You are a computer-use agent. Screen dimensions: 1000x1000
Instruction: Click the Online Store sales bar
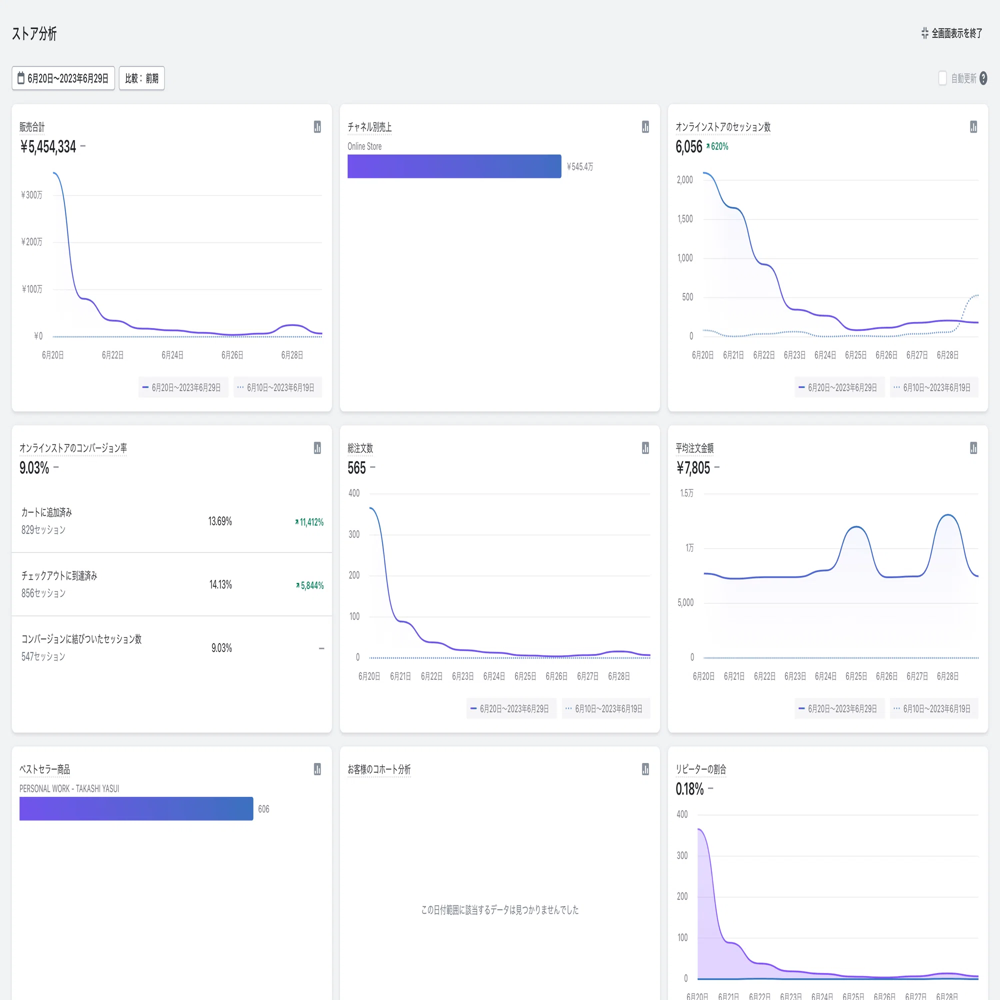pyautogui.click(x=454, y=166)
